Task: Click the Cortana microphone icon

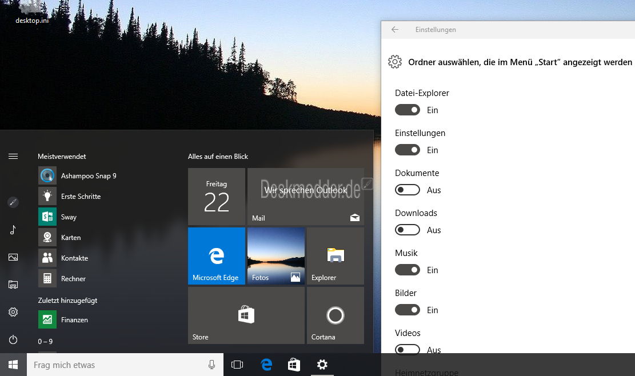Action: tap(211, 365)
